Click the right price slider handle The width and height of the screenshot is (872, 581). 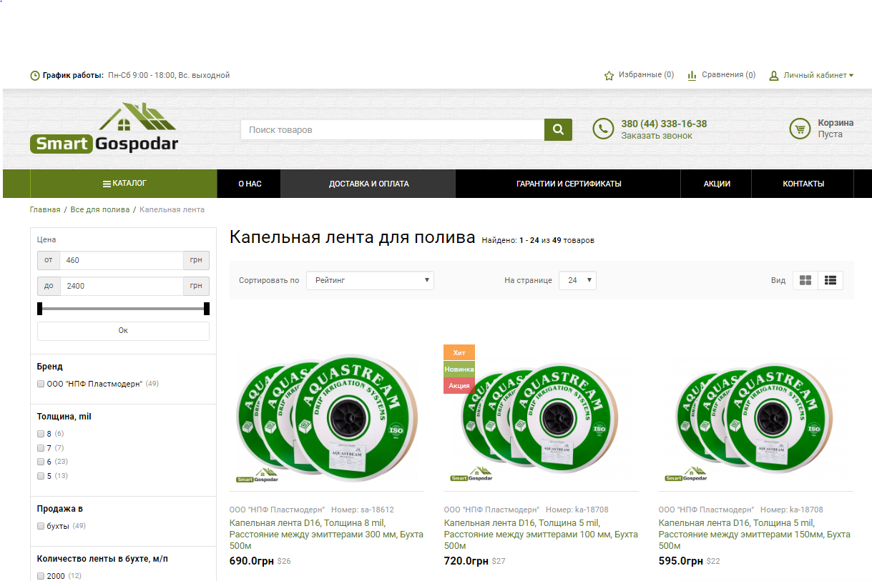tap(207, 308)
